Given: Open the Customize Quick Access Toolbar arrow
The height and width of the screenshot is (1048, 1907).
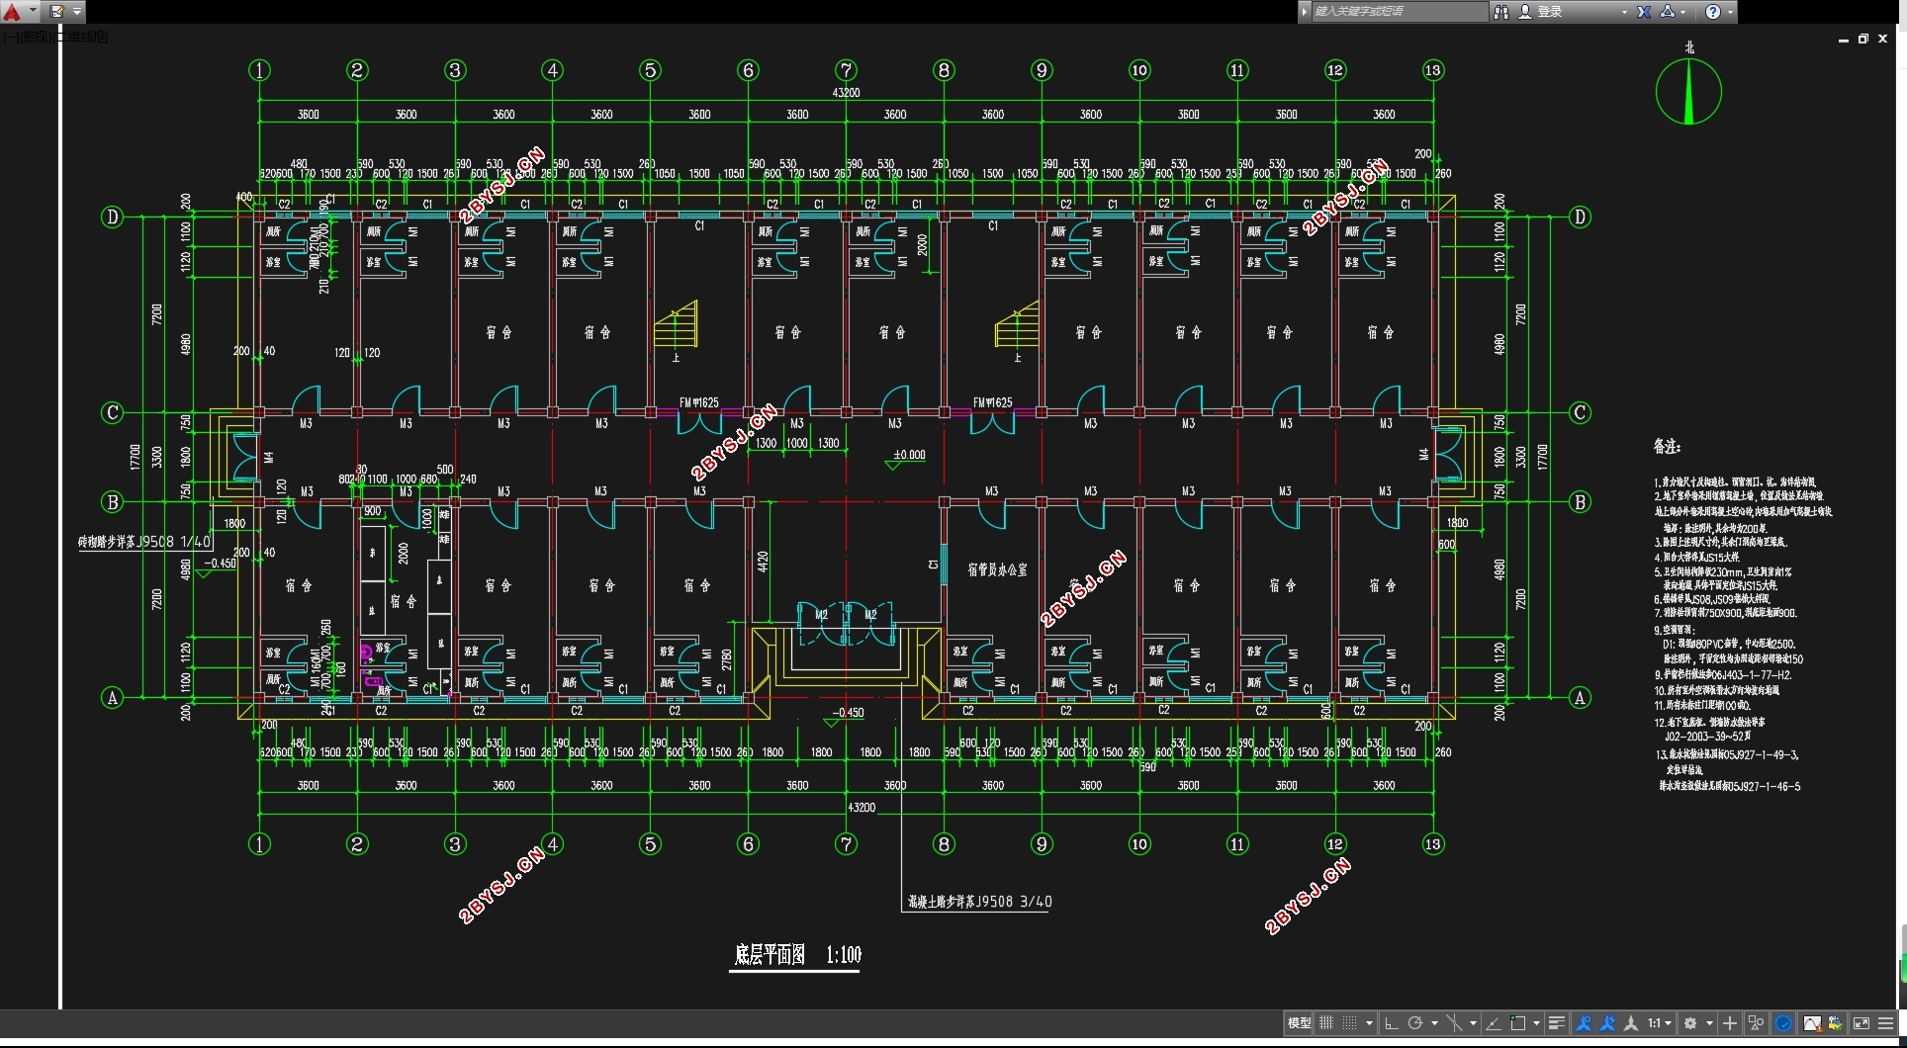Looking at the screenshot, I should click(77, 12).
